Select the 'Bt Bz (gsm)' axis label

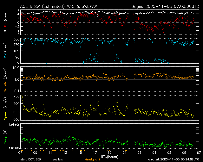[x=5, y=22]
